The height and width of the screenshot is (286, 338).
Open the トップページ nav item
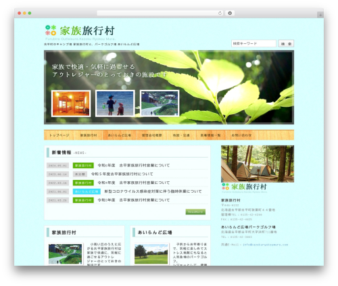tap(59, 135)
